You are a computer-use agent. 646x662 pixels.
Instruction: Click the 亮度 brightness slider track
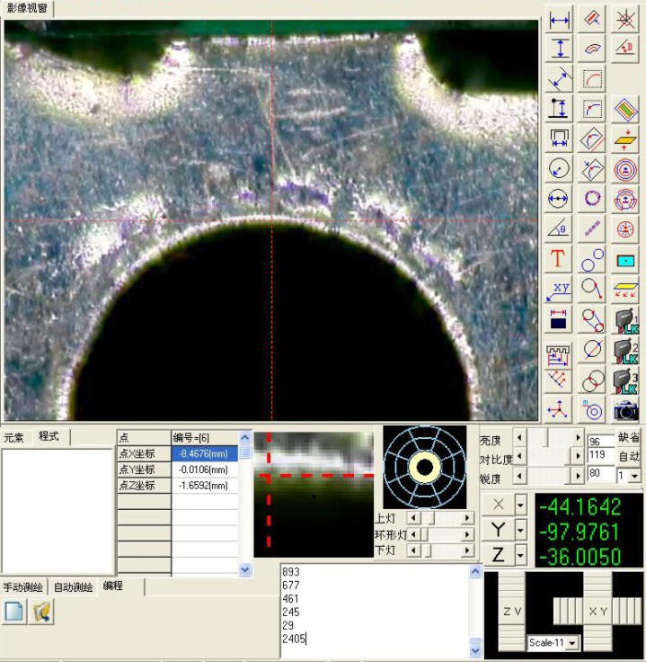[x=548, y=438]
